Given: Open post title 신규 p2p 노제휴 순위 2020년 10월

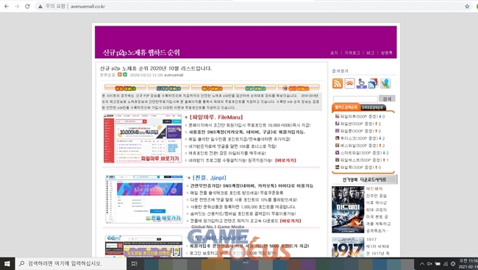Looking at the screenshot, I should 156,68.
